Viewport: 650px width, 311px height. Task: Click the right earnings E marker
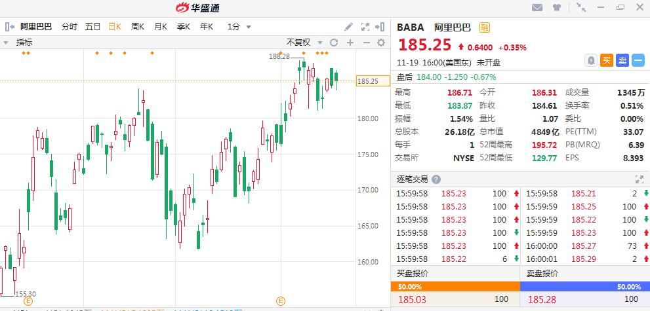tap(281, 301)
